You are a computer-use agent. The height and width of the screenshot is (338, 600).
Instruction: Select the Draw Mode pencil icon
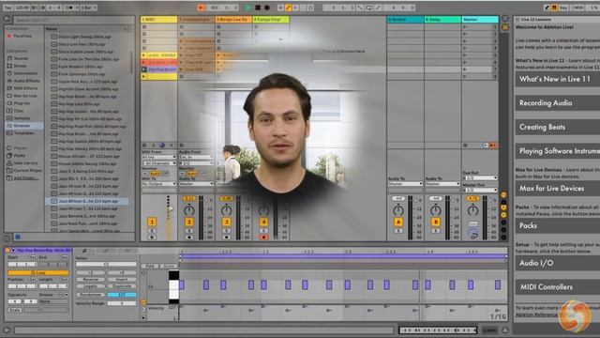click(x=547, y=8)
